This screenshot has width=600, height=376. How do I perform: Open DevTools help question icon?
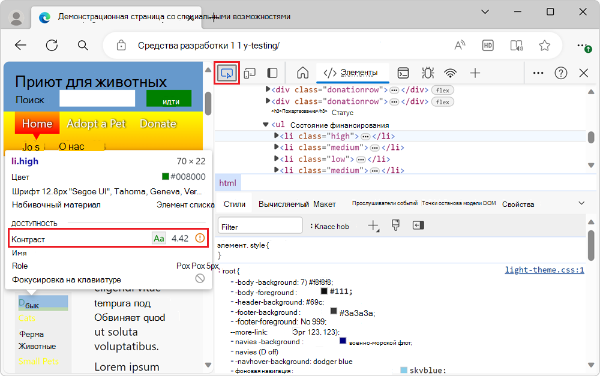pyautogui.click(x=560, y=73)
